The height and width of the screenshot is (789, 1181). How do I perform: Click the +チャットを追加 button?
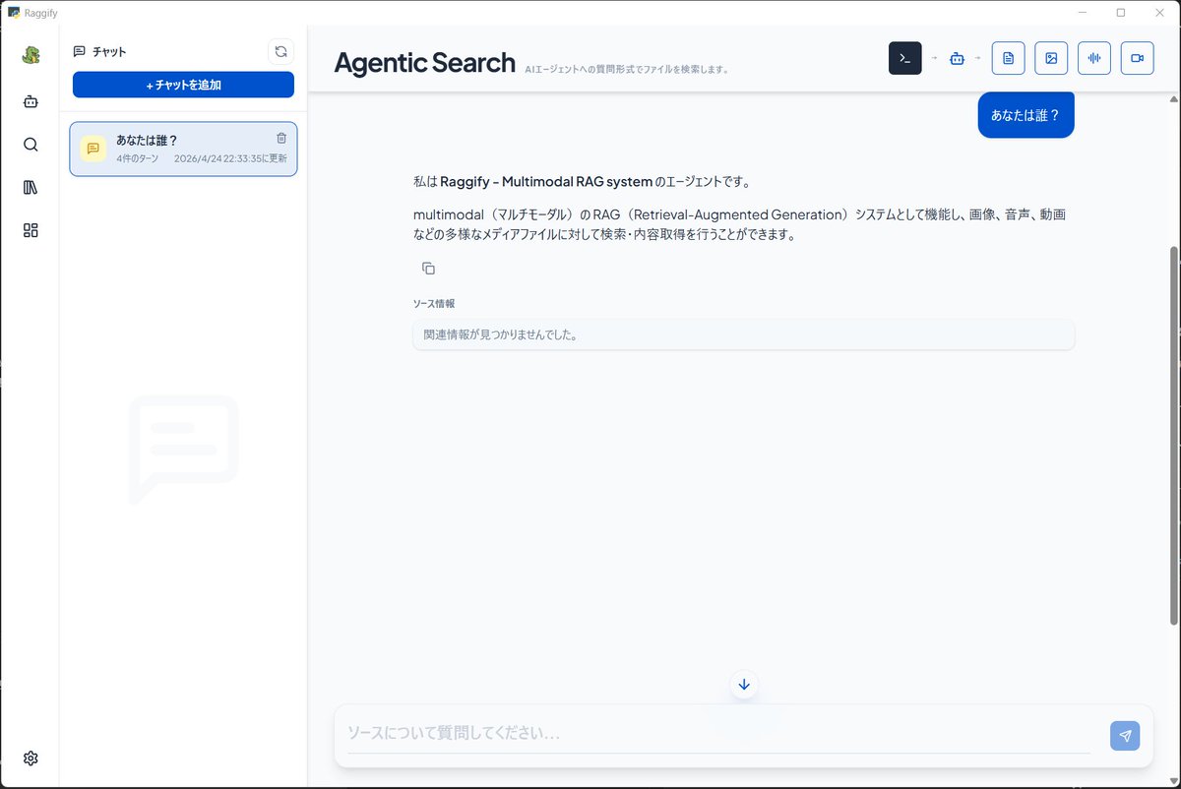pos(183,85)
